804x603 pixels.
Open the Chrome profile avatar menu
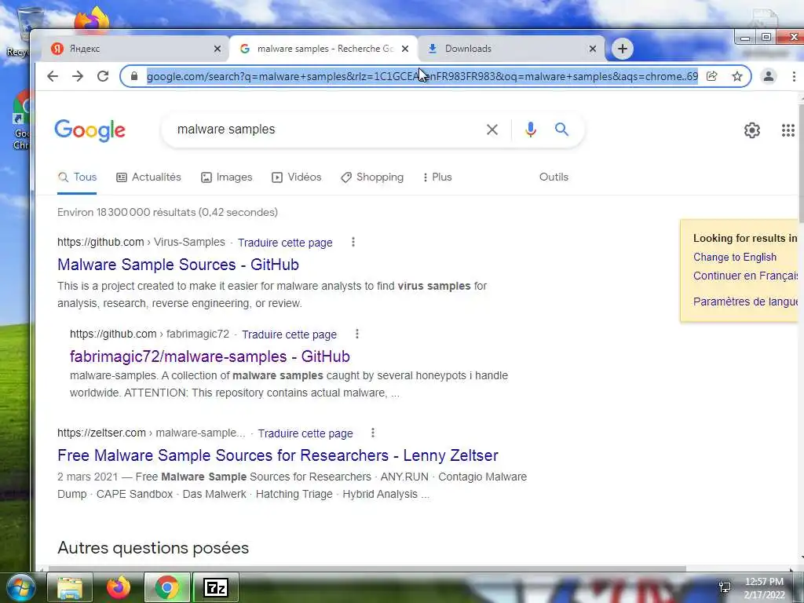[769, 76]
